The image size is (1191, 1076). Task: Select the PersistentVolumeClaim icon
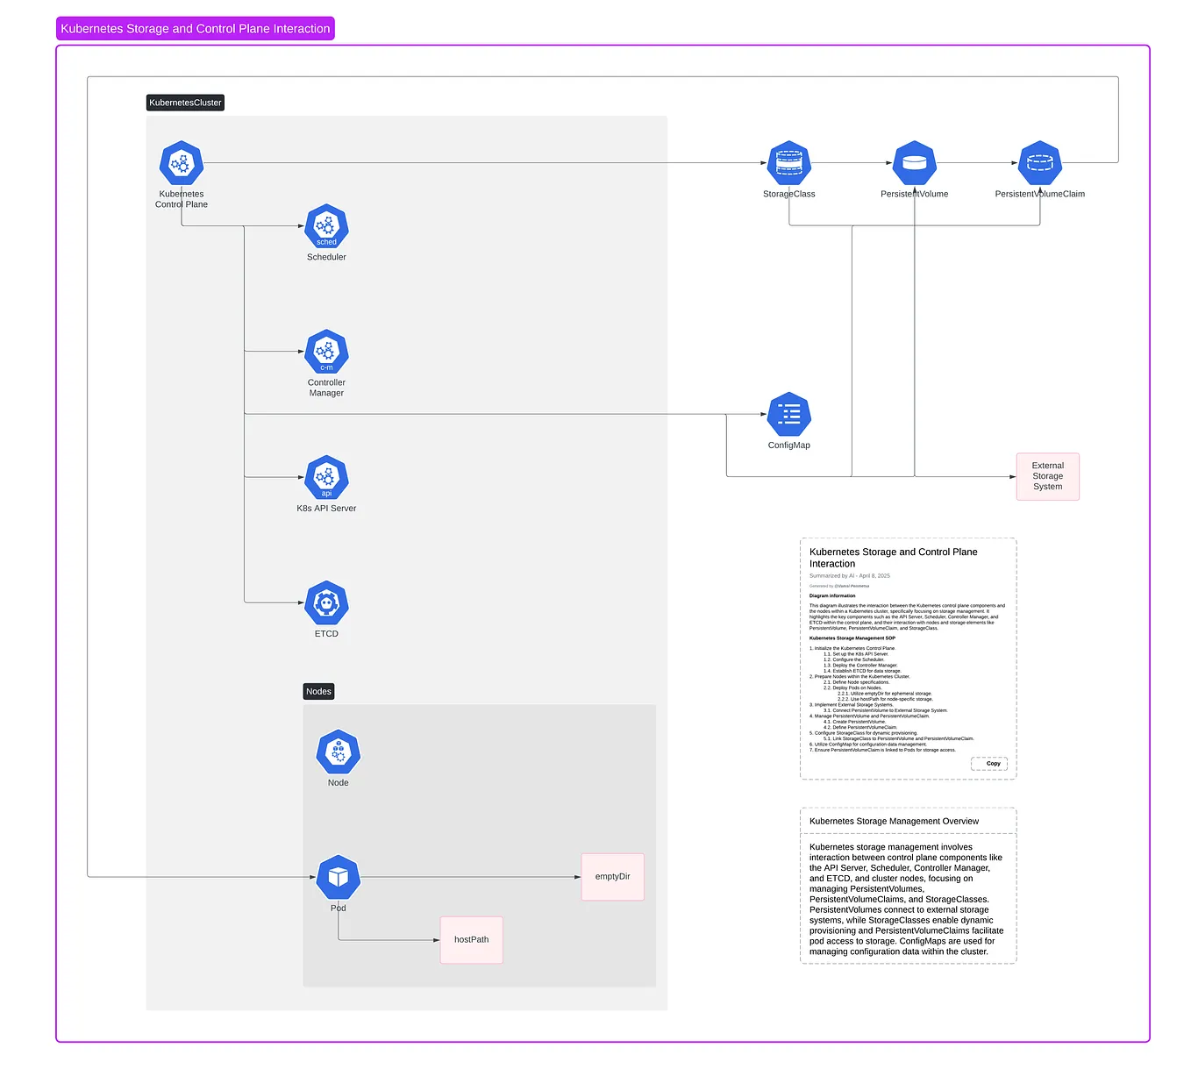1038,162
